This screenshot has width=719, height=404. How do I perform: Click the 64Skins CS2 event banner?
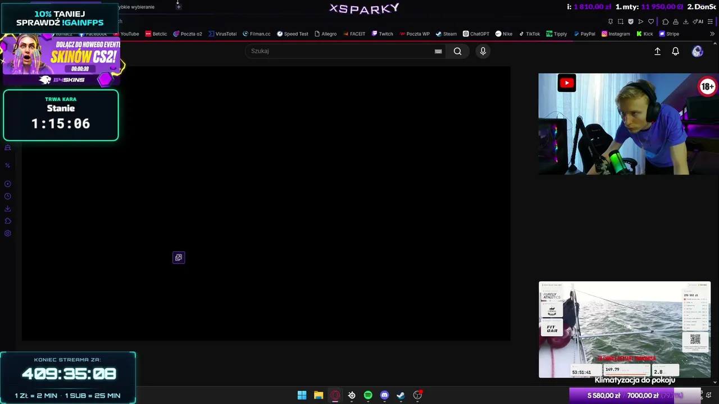pyautogui.click(x=62, y=61)
